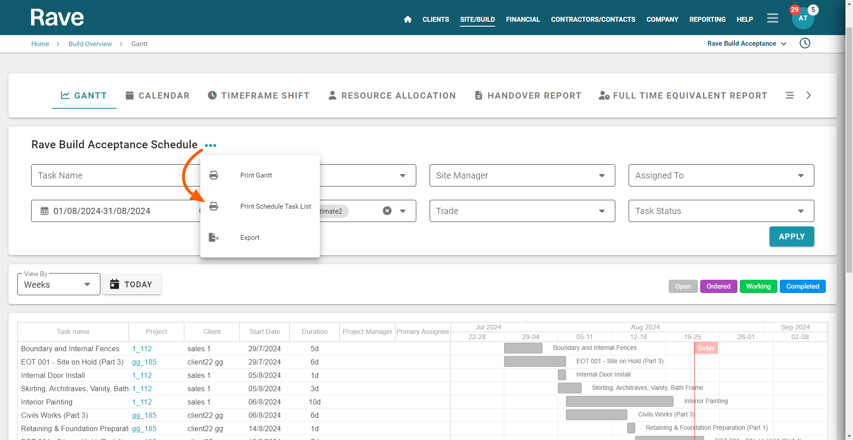Viewport: 853px width, 440px height.
Task: Select the Interior Painting task name cell
Action: coord(73,402)
